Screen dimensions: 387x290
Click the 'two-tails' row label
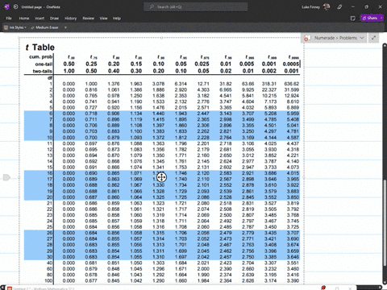(43, 71)
